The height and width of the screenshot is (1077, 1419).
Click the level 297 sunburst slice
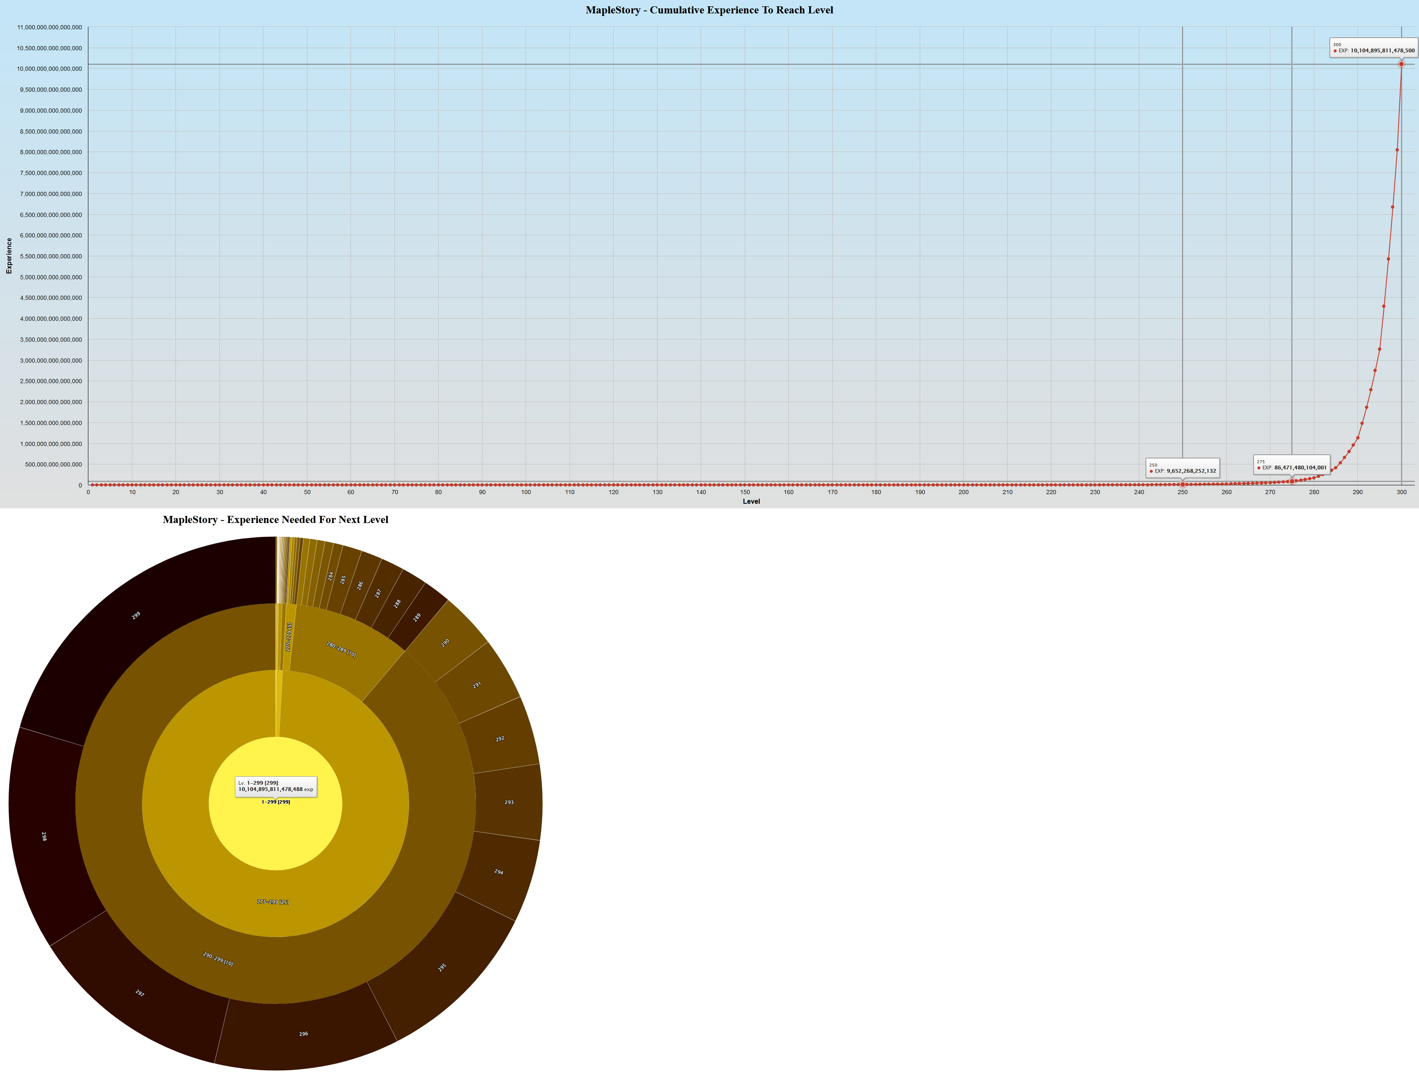pyautogui.click(x=139, y=993)
